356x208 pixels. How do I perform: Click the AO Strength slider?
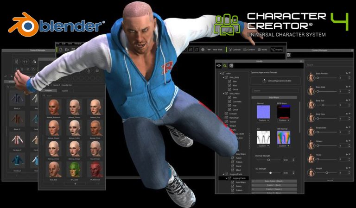pyautogui.click(x=268, y=173)
